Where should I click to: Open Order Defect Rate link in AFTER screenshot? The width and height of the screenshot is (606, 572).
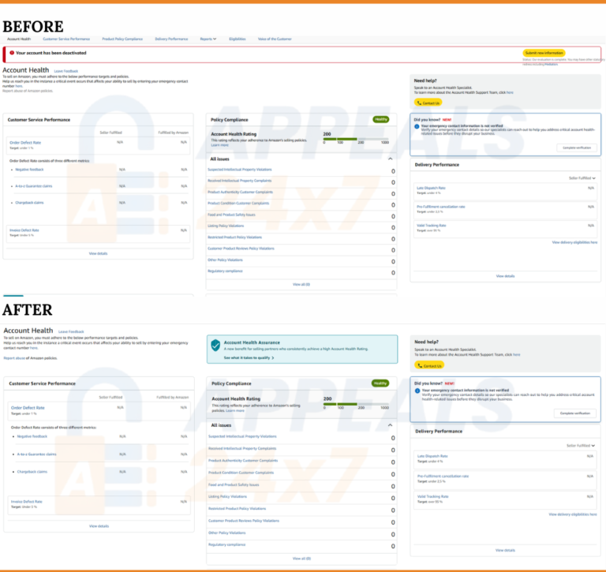click(28, 408)
